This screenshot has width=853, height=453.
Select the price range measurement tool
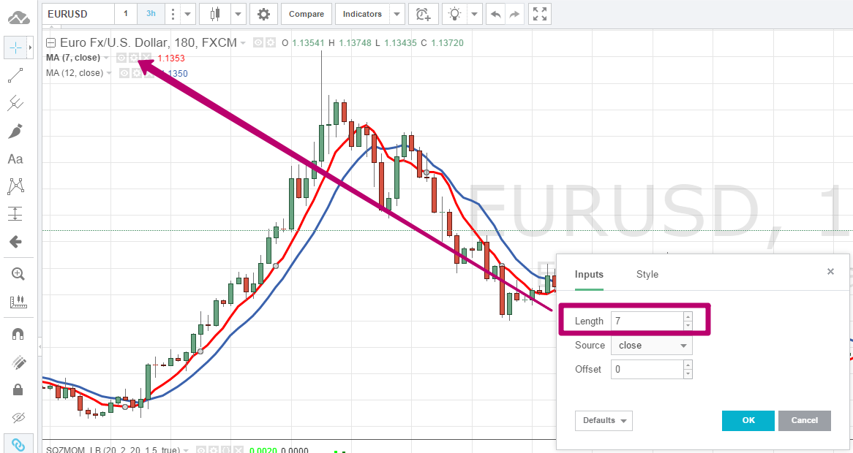[16, 214]
